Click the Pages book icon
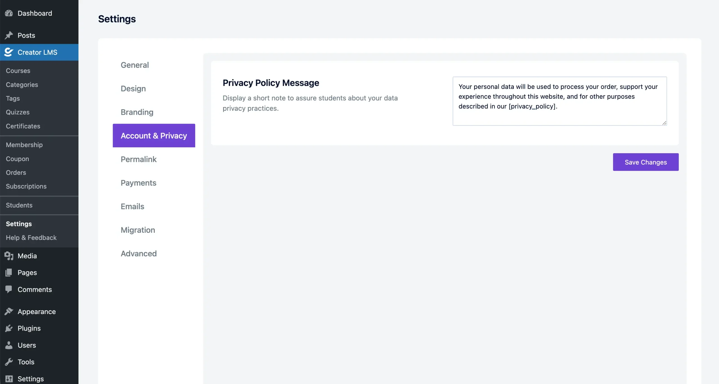This screenshot has height=384, width=719. click(9, 272)
